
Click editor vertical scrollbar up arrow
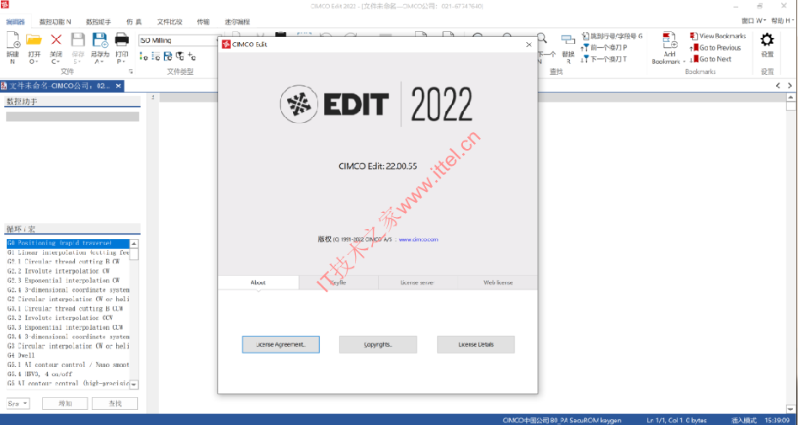coord(790,98)
